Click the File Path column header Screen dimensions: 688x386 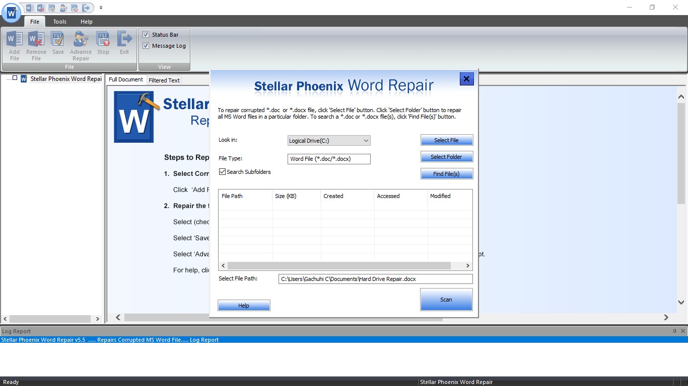(245, 196)
